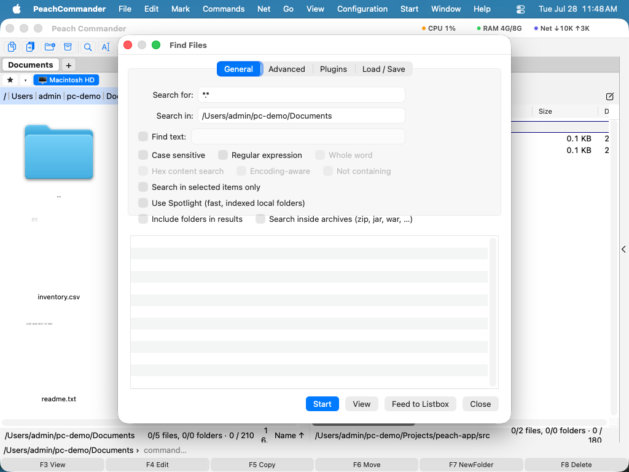This screenshot has width=629, height=472.
Task: Select the Macintosh HD drive button
Action: 66,80
